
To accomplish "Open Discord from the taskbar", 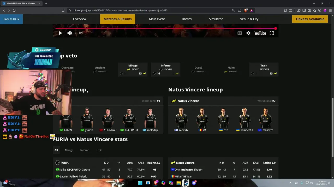I will [194, 183].
